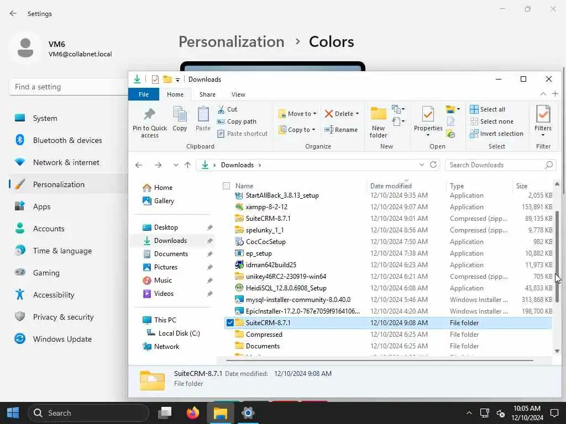Viewport: 566px width, 424px height.
Task: Rename the selected SuiteCRM folder
Action: click(x=340, y=130)
